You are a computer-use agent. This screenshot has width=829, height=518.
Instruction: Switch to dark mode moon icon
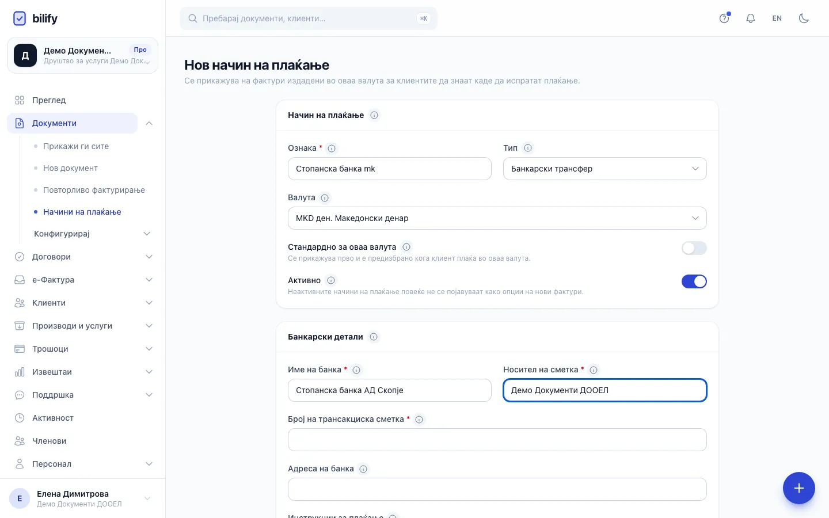click(804, 18)
